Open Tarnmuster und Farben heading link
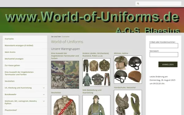Image resolution: width=184 pixels, height=115 pixels. tap(65, 56)
